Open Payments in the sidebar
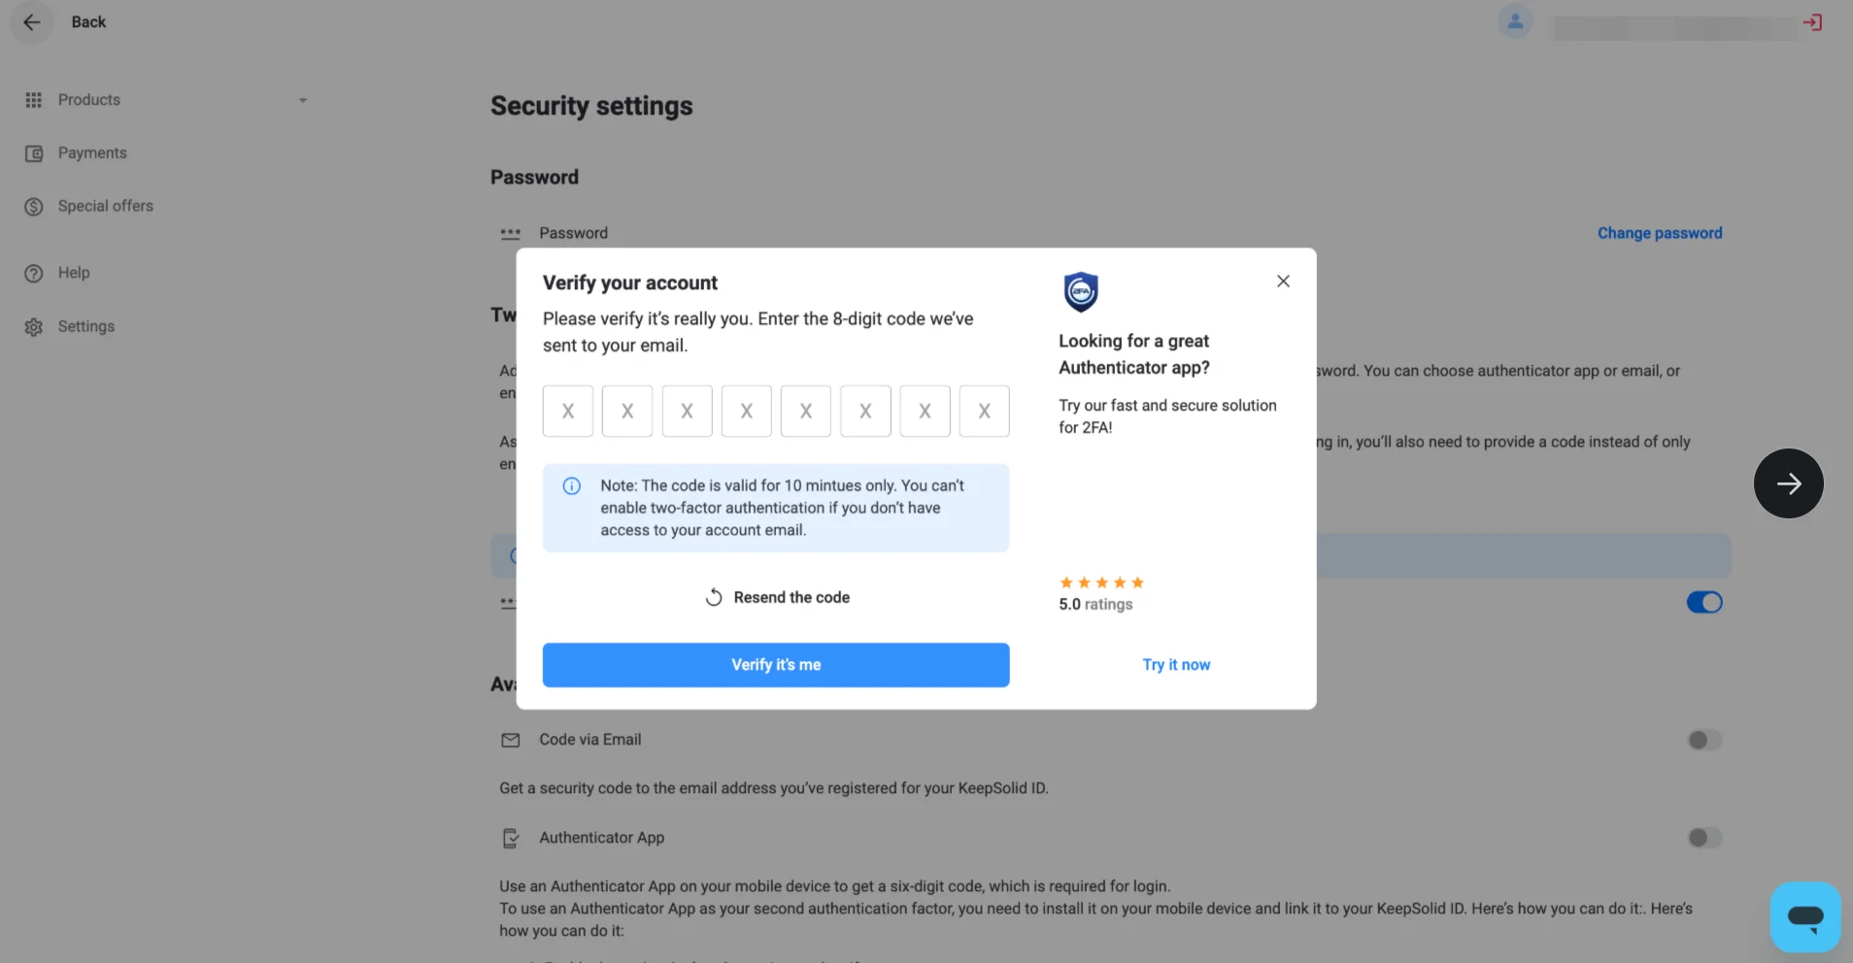 click(91, 153)
